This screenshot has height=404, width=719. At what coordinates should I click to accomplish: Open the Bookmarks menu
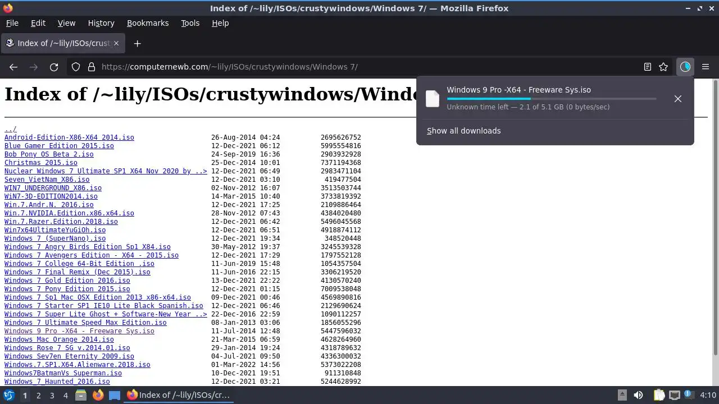(x=148, y=23)
